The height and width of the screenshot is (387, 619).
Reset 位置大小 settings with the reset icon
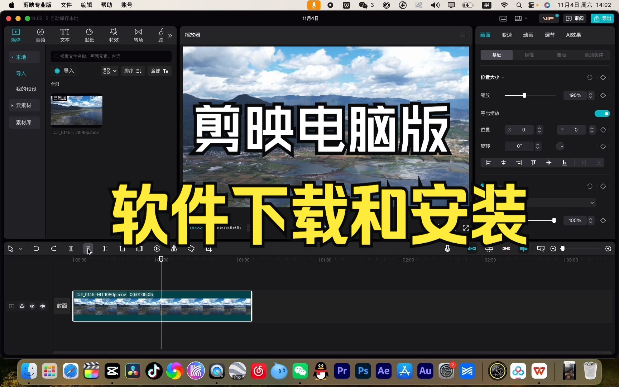(x=590, y=77)
